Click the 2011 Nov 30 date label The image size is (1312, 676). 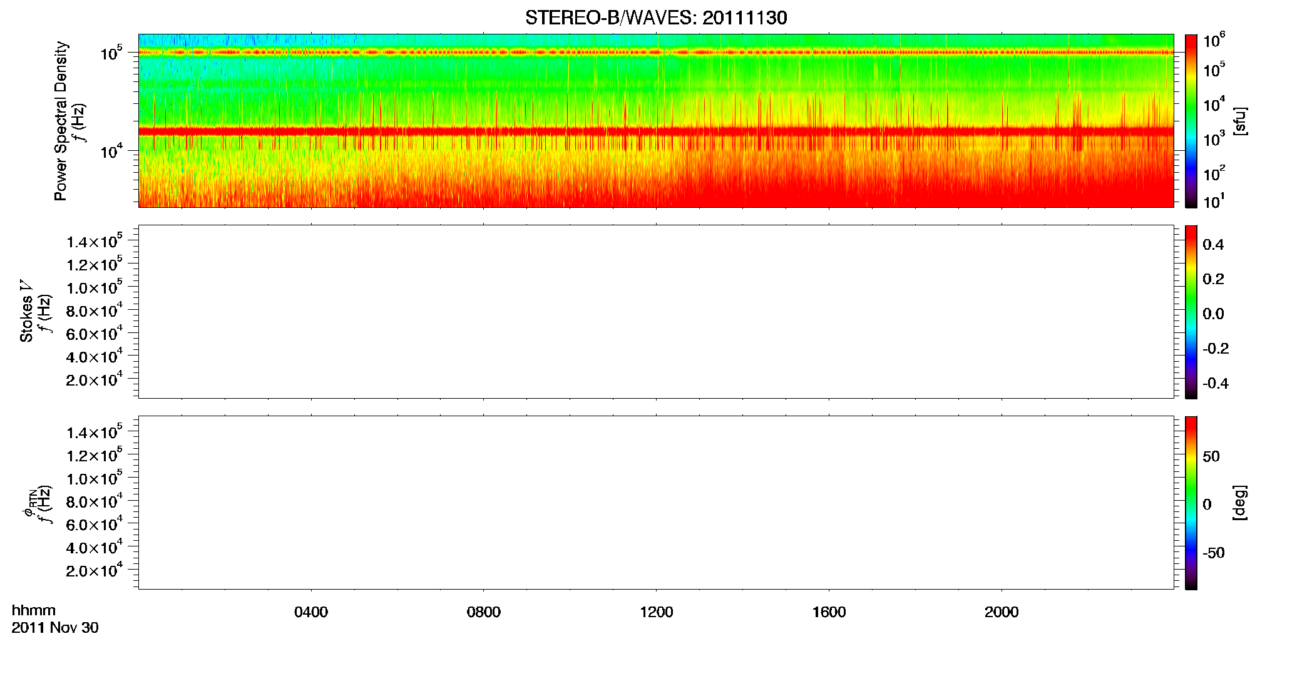pos(55,628)
